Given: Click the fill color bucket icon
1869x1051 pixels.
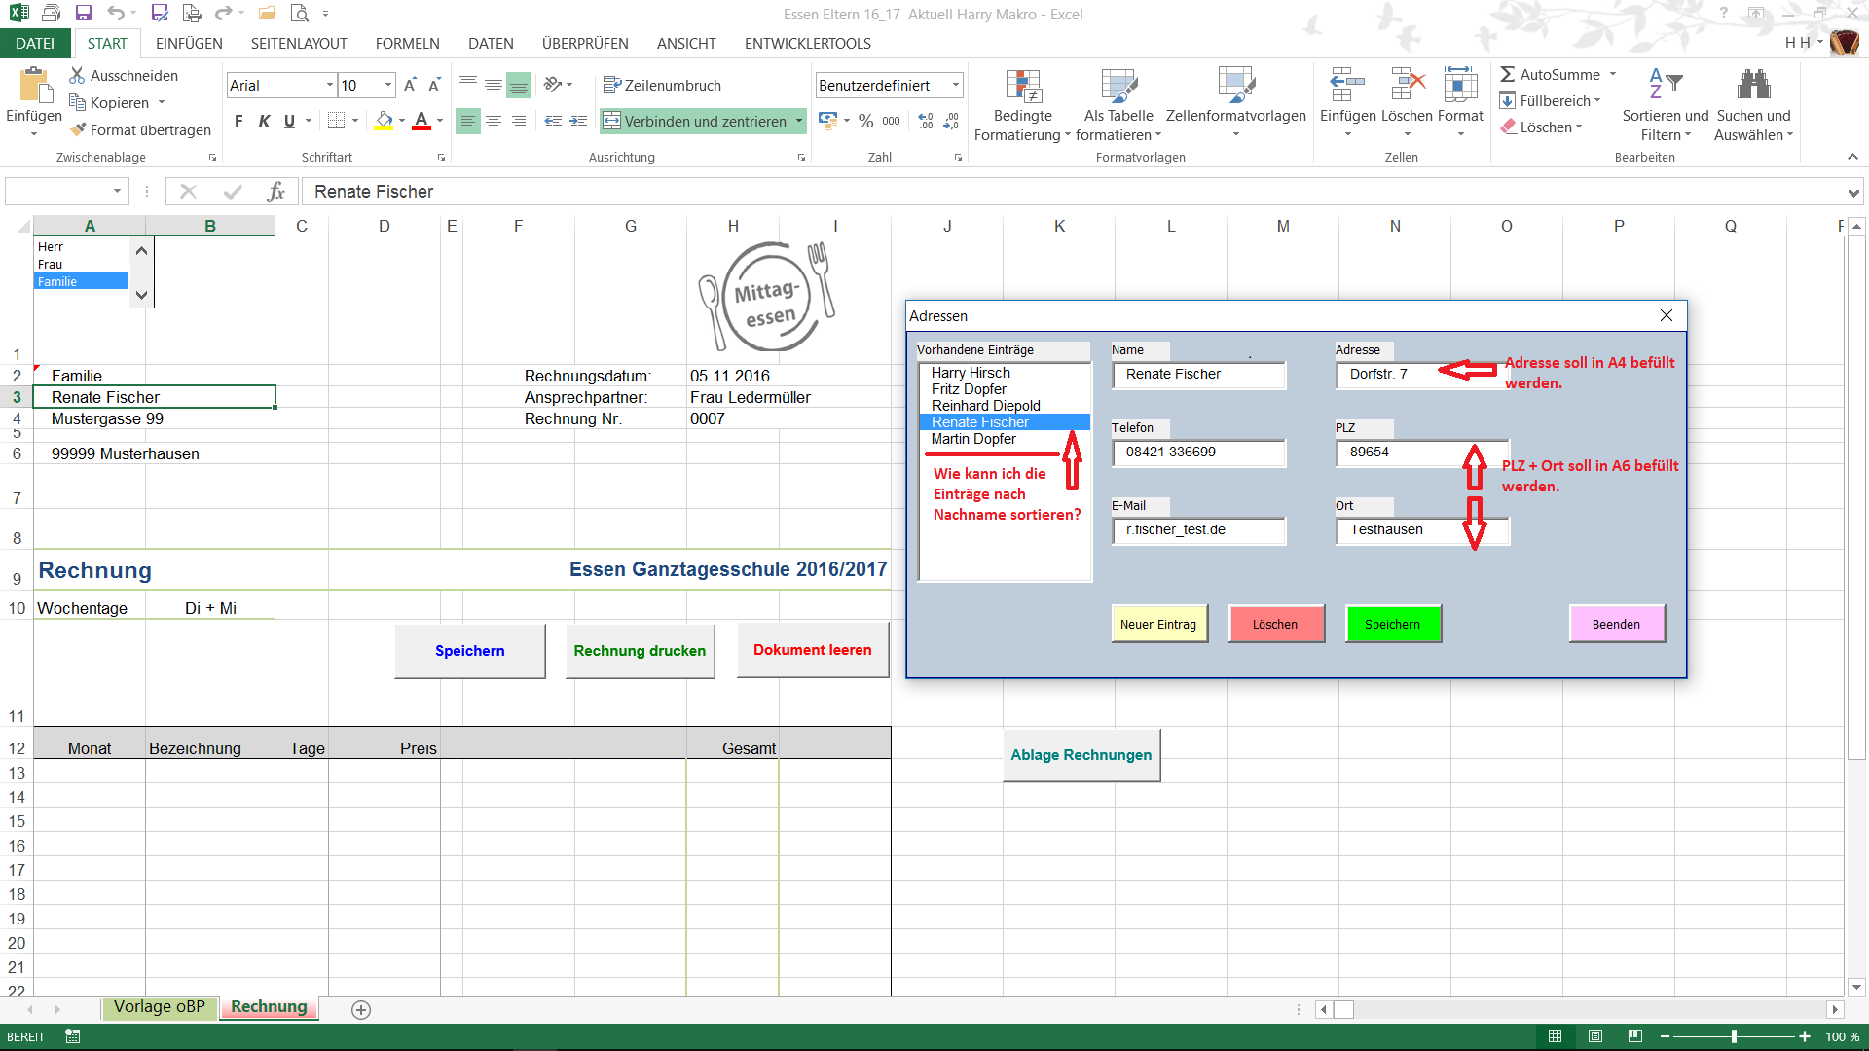Looking at the screenshot, I should 384,121.
